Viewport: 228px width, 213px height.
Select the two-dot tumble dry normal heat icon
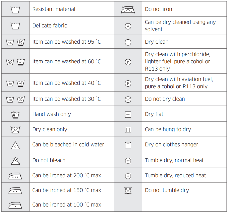tap(128, 161)
